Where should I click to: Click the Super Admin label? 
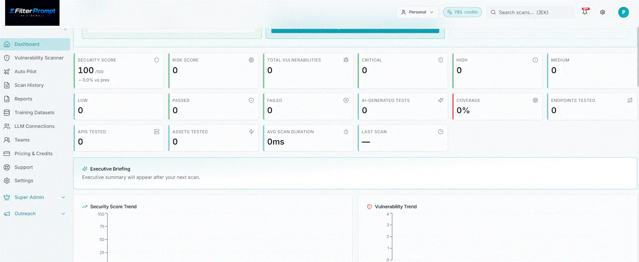[x=29, y=197]
